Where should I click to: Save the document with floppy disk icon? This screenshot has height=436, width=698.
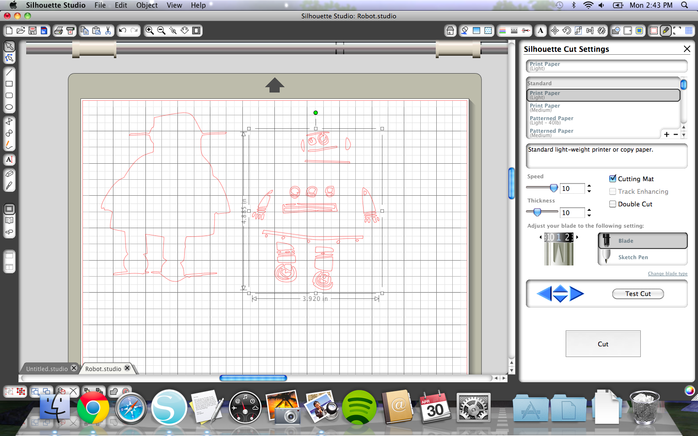point(32,31)
